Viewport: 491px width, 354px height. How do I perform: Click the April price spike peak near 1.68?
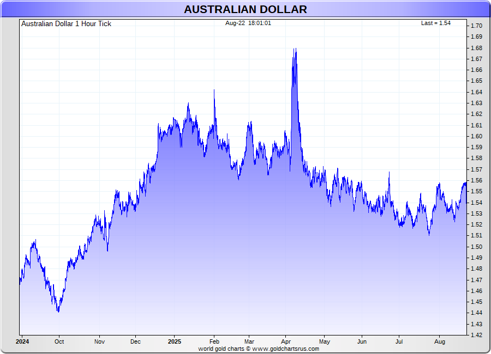point(295,49)
